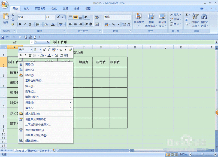Switch to the 插入 ribbon tab

coord(26,9)
